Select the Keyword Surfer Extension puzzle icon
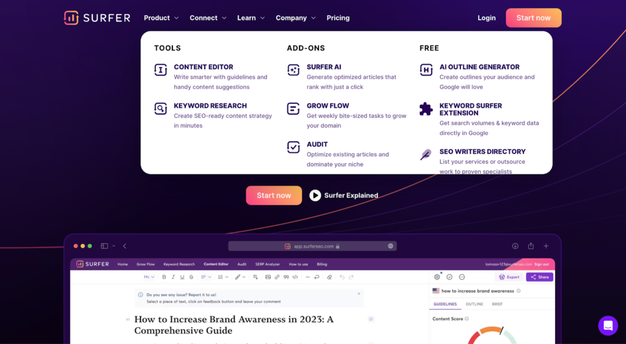 tap(426, 109)
